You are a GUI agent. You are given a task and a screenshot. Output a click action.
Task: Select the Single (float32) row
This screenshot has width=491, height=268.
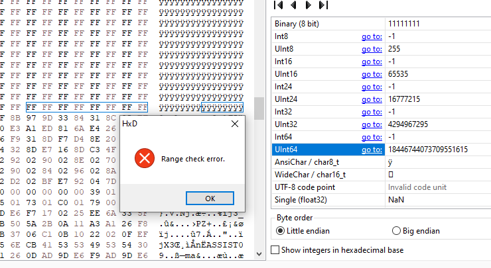coord(381,200)
